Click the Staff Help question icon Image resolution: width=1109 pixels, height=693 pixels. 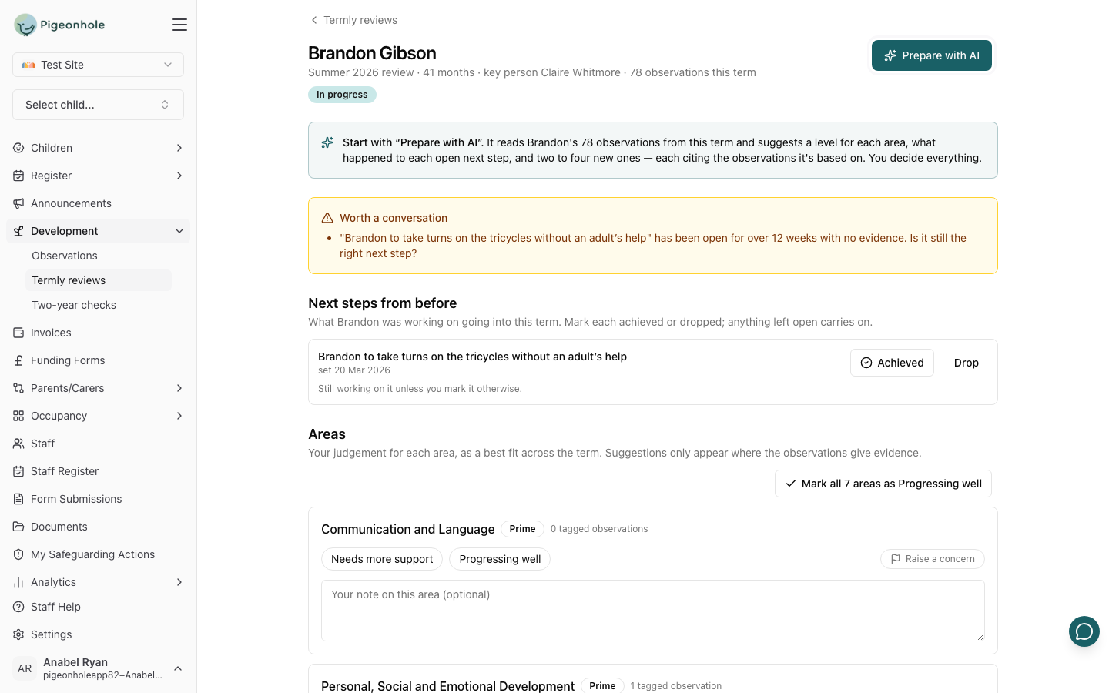(x=18, y=607)
